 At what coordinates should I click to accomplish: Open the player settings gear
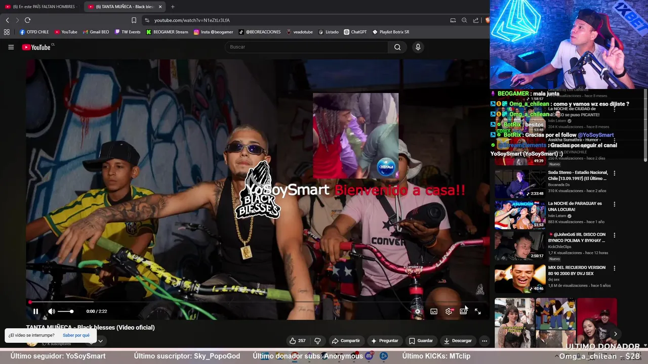click(449, 311)
